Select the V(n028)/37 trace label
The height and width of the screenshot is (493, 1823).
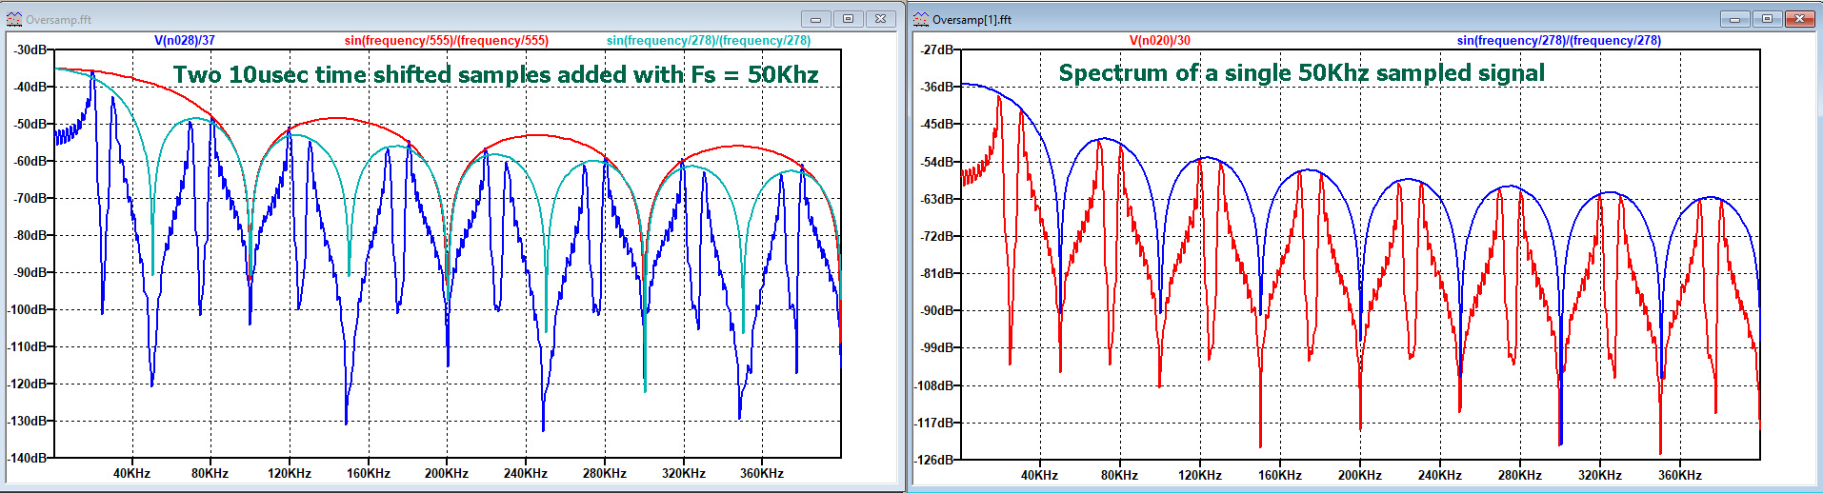point(185,40)
